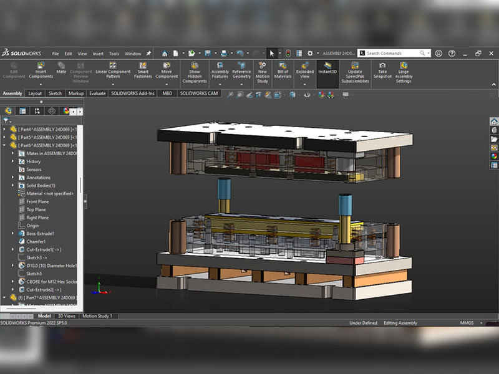Expand the Part4^ASSEMBLY 24D069 tree node
This screenshot has height=374, width=499.
click(x=5, y=129)
